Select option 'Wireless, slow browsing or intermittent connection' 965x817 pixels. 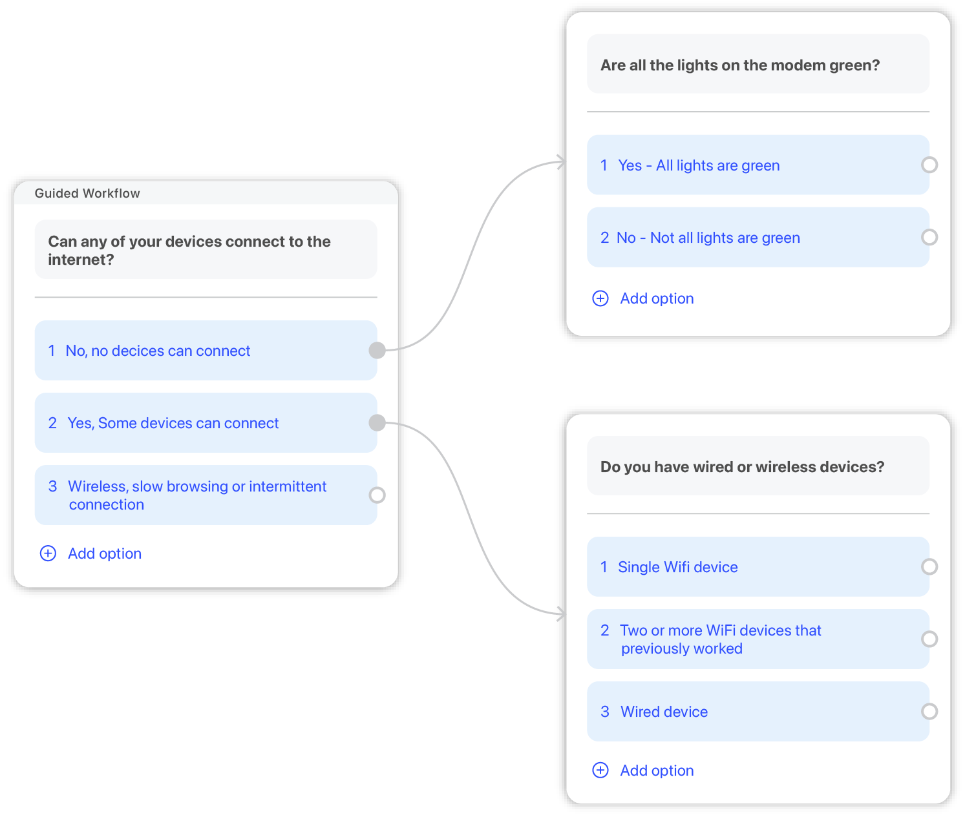coord(206,495)
